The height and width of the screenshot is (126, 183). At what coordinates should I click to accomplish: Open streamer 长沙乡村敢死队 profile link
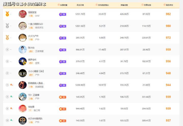tap(35, 119)
